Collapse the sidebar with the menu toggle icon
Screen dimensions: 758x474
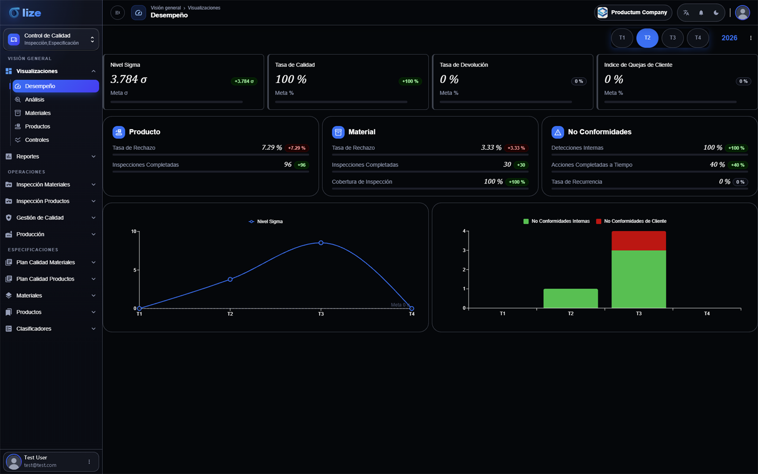tap(117, 13)
